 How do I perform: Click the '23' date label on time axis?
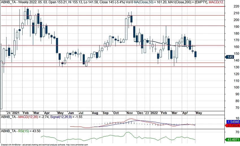147,113
